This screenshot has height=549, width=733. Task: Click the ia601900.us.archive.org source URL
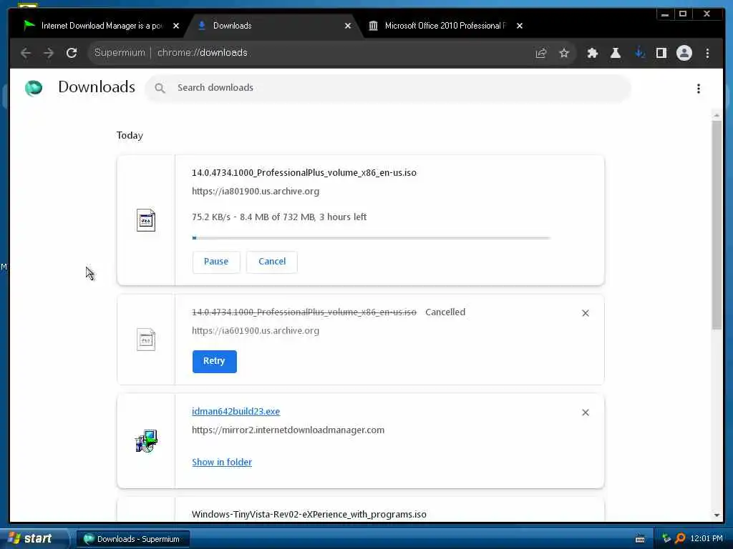pyautogui.click(x=256, y=330)
